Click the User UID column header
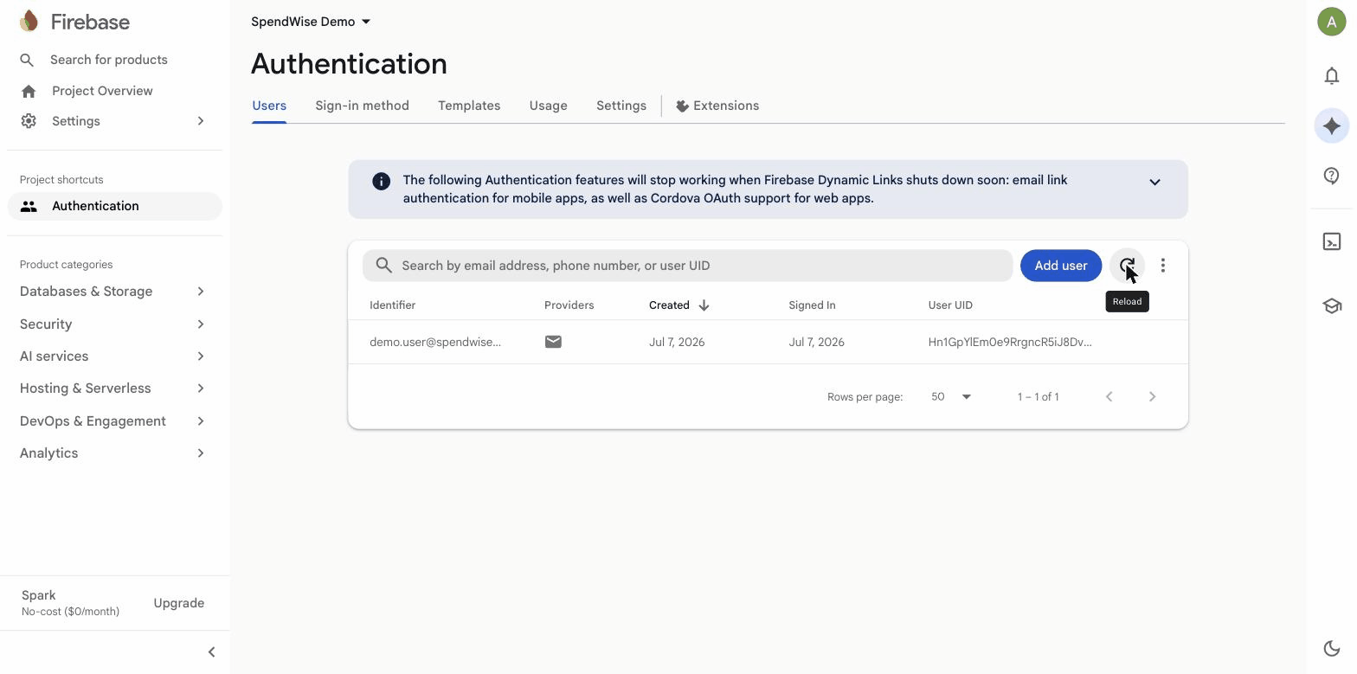The image size is (1357, 674). (950, 305)
